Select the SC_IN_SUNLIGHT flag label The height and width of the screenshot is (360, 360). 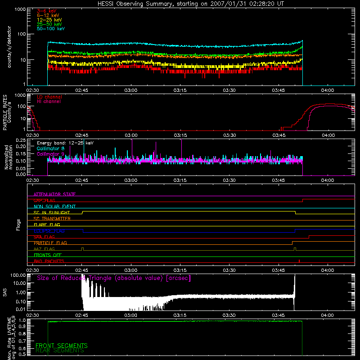pyautogui.click(x=52, y=212)
